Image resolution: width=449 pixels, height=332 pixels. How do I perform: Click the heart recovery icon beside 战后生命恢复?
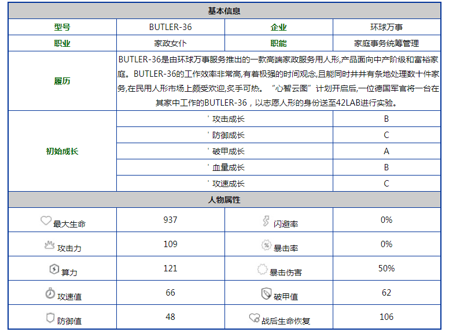click(x=254, y=318)
